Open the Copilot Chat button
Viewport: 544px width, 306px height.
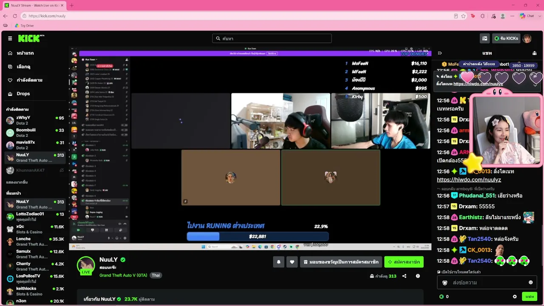[x=527, y=16]
